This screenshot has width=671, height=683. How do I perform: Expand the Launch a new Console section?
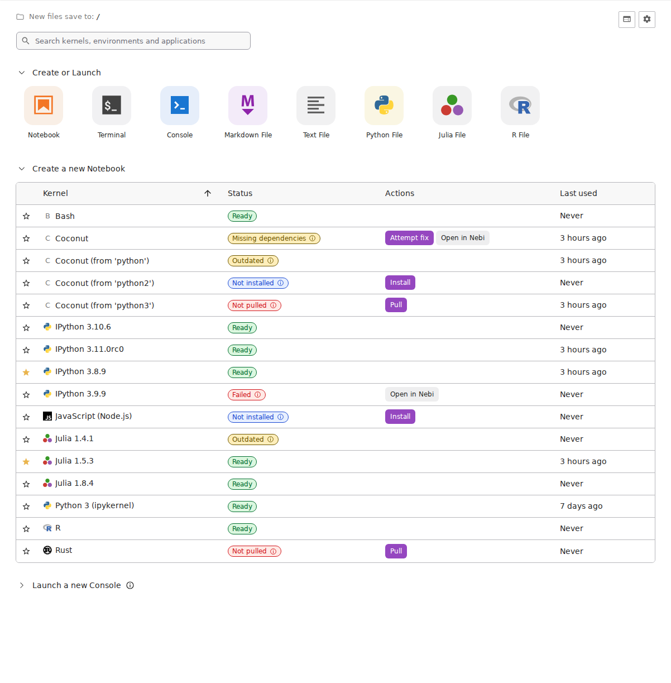point(22,585)
